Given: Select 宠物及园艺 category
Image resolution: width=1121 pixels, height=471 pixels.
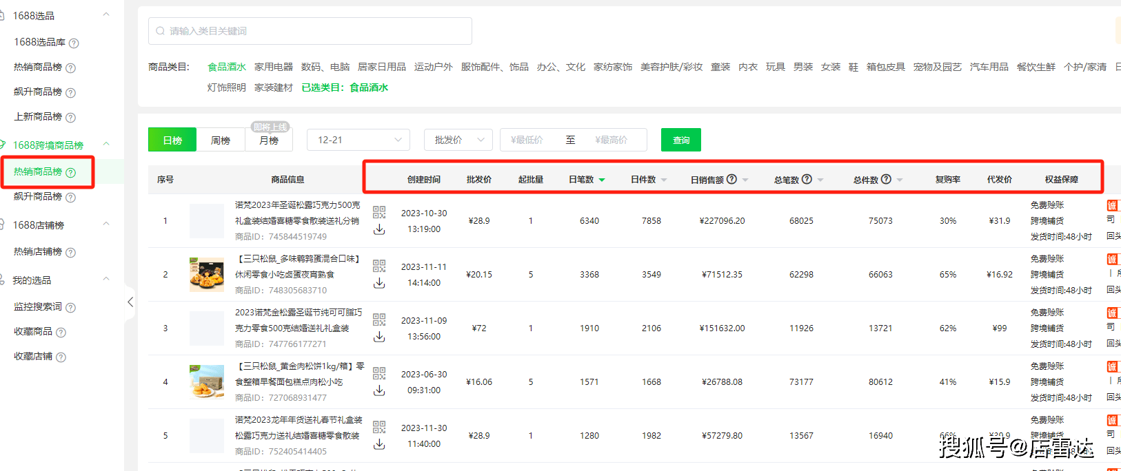Looking at the screenshot, I should [938, 67].
